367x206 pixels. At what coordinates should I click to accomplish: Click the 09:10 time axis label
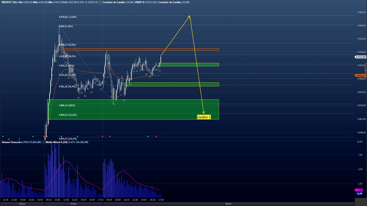click(49, 200)
